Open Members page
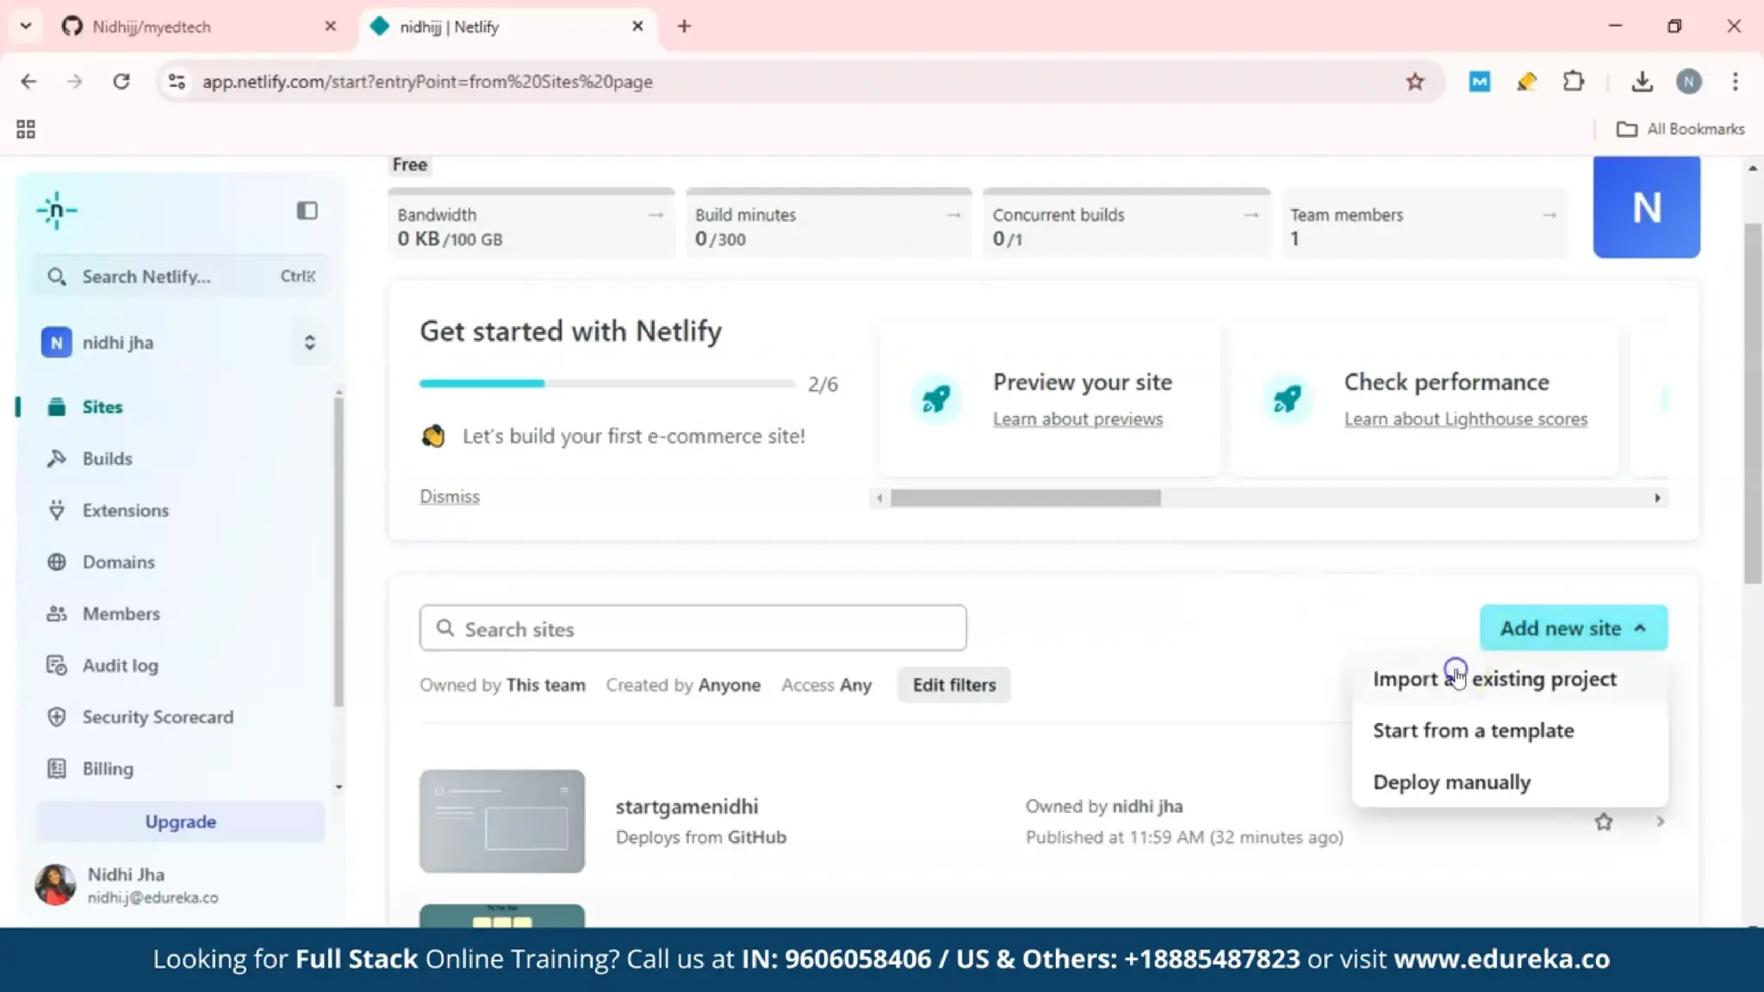The width and height of the screenshot is (1764, 992). click(121, 613)
